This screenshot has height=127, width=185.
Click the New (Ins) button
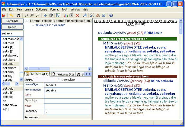(12, 21)
